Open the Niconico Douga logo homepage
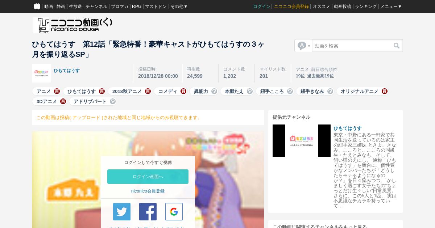Screen dimensions: 435x228 [73, 25]
